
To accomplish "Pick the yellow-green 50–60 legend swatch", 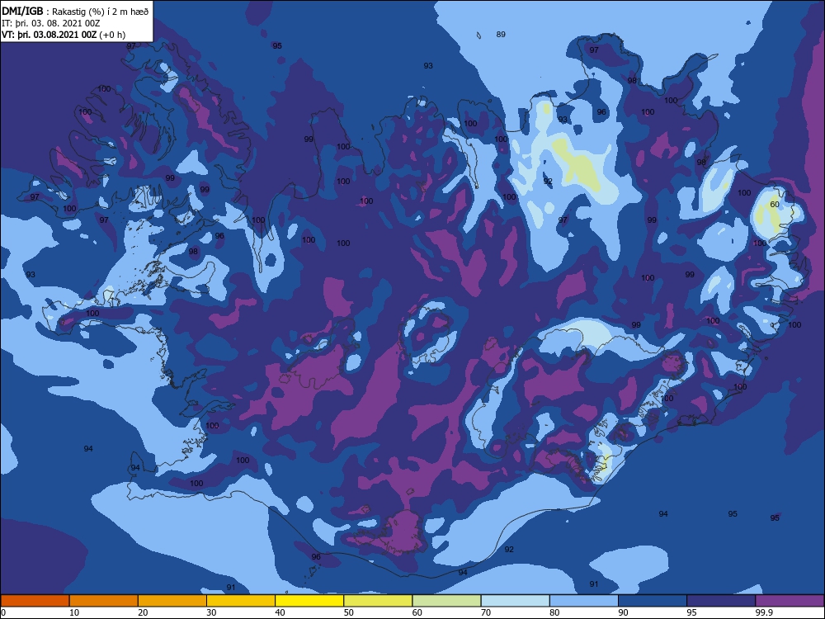I will 379,601.
